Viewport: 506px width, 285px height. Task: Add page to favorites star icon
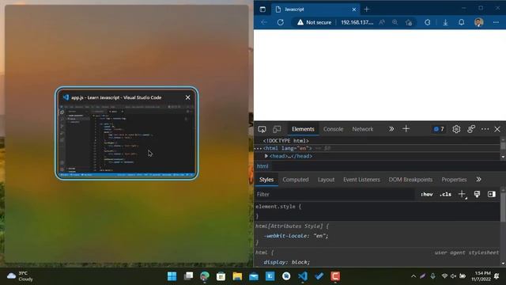pyautogui.click(x=409, y=22)
